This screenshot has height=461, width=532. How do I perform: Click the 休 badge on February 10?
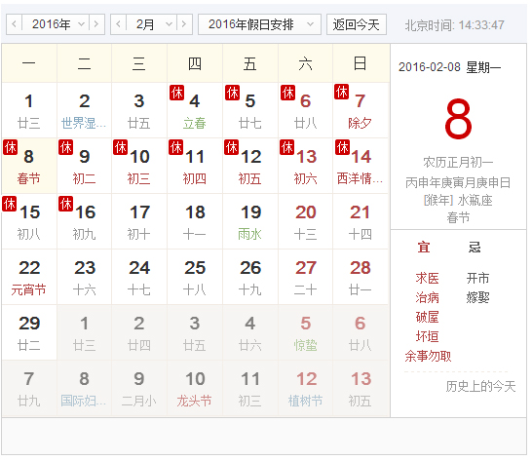[x=121, y=147]
